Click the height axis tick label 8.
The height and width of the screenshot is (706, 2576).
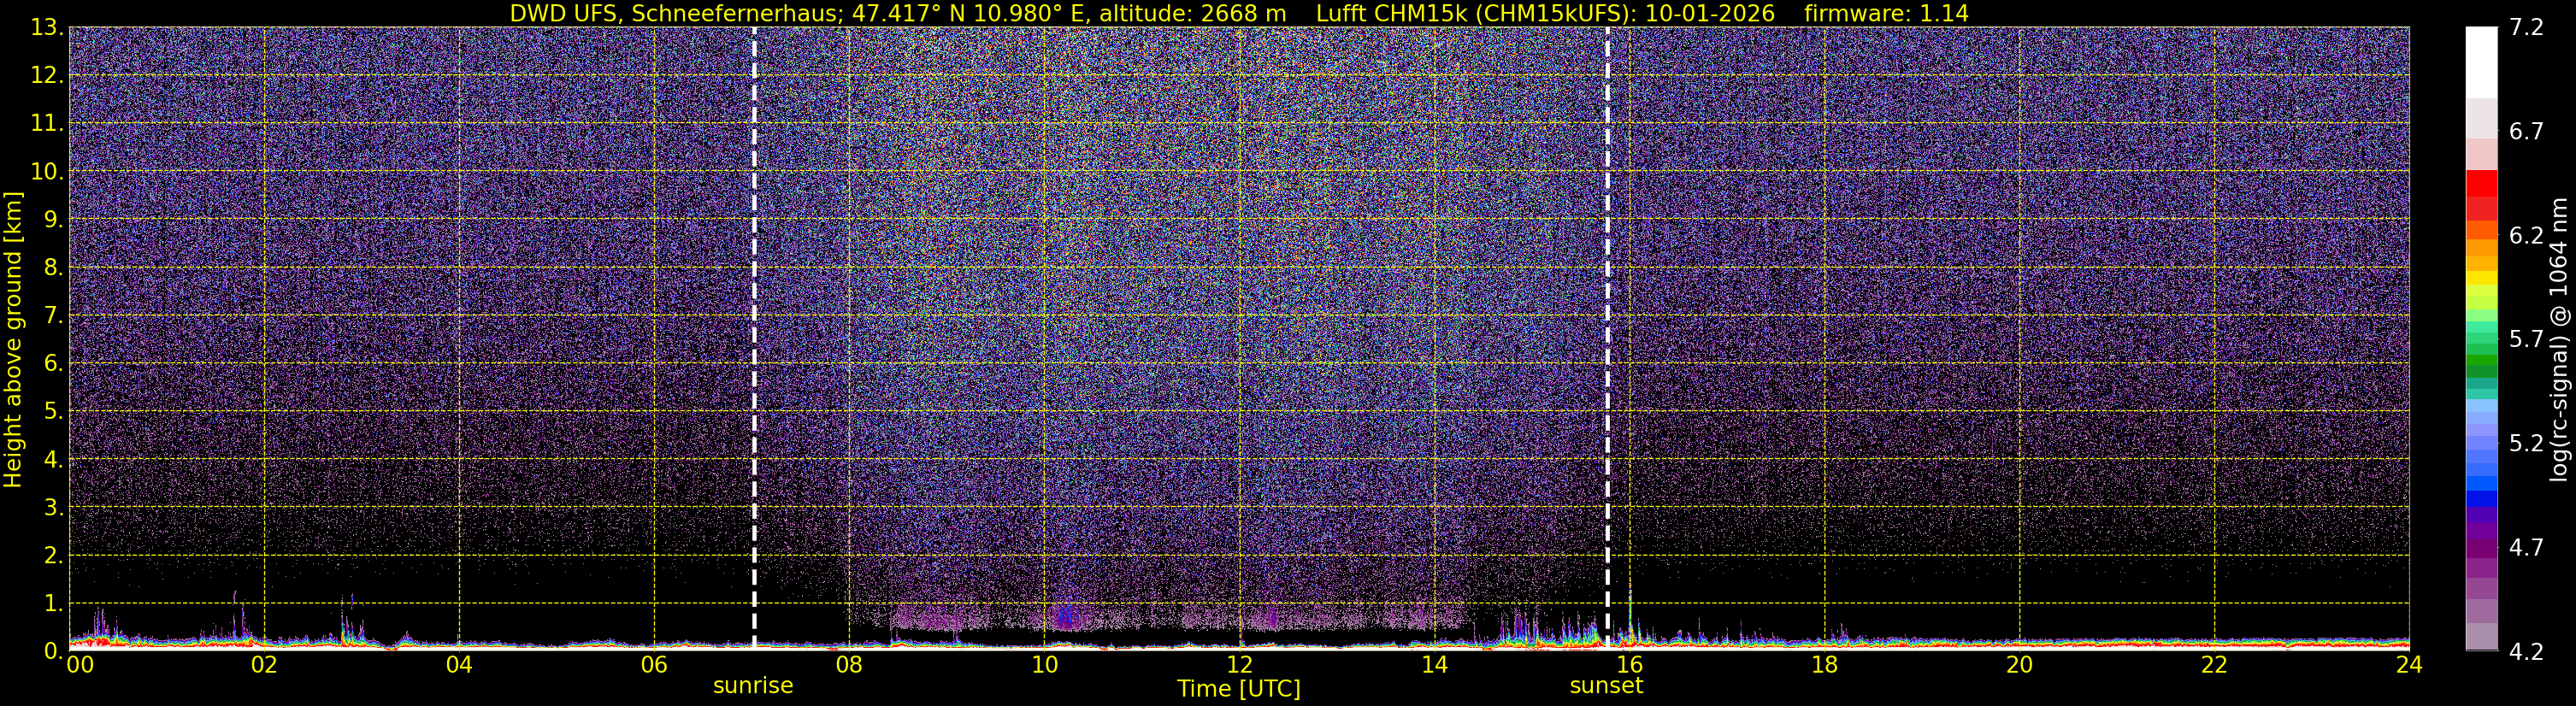point(53,268)
